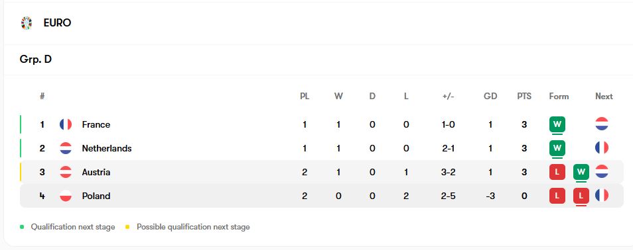
Task: Open the EURO competition title link
Action: coord(57,23)
